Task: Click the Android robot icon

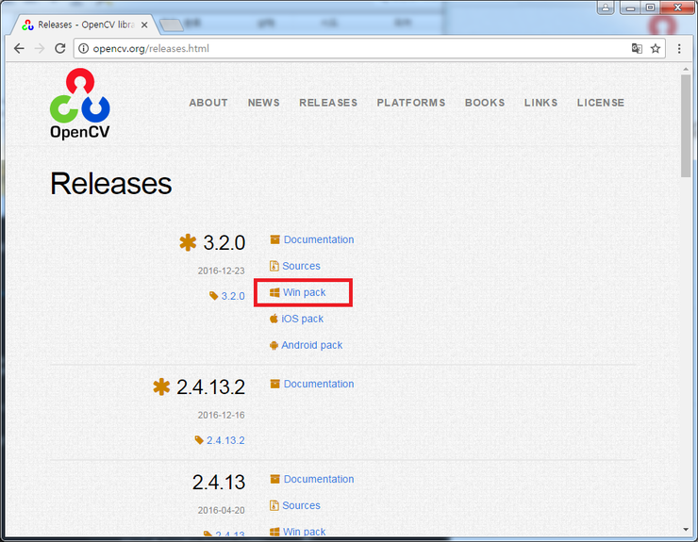Action: click(x=274, y=345)
